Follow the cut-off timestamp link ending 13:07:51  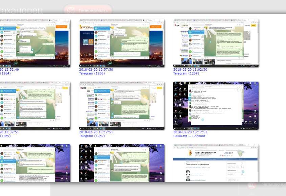pyautogui.click(x=9, y=132)
